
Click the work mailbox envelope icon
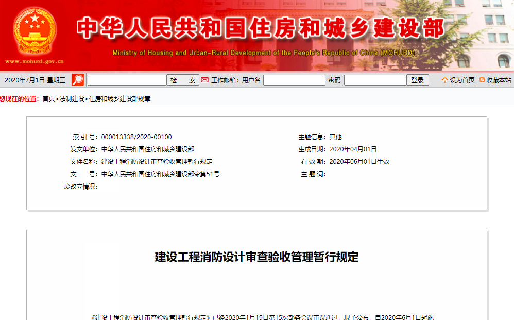pyautogui.click(x=205, y=80)
